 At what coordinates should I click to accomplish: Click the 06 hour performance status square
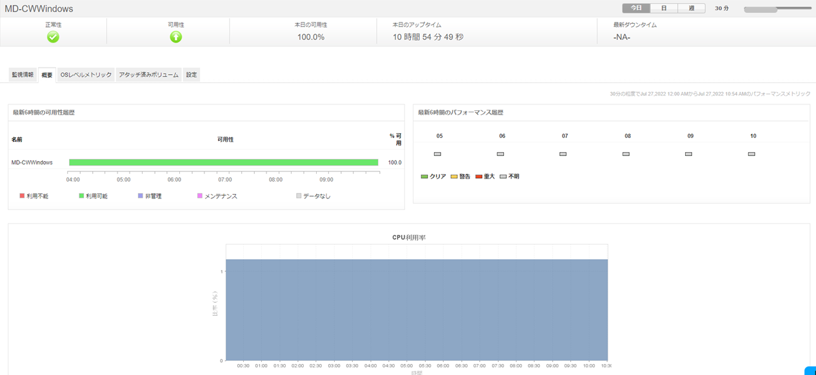500,154
